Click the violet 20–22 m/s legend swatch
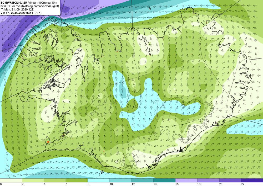263x186 pixels. click(x=230, y=180)
